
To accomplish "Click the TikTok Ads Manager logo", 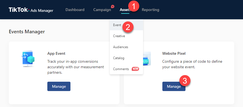I will coord(31,10).
